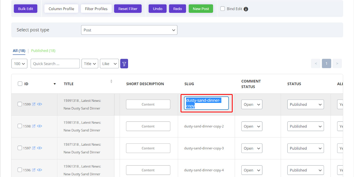
Task: Open Content short description for post 1599
Action: click(x=148, y=104)
